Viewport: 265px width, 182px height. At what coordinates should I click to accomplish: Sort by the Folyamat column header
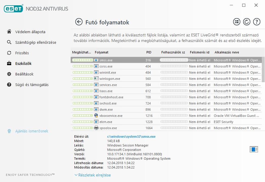pos(102,52)
